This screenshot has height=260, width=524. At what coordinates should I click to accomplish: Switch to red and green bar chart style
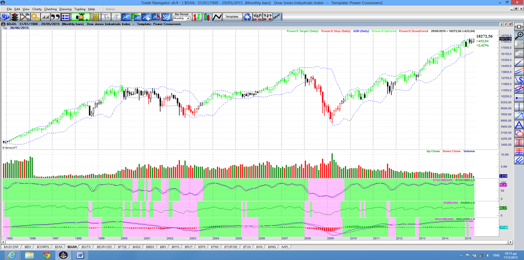pos(197,17)
